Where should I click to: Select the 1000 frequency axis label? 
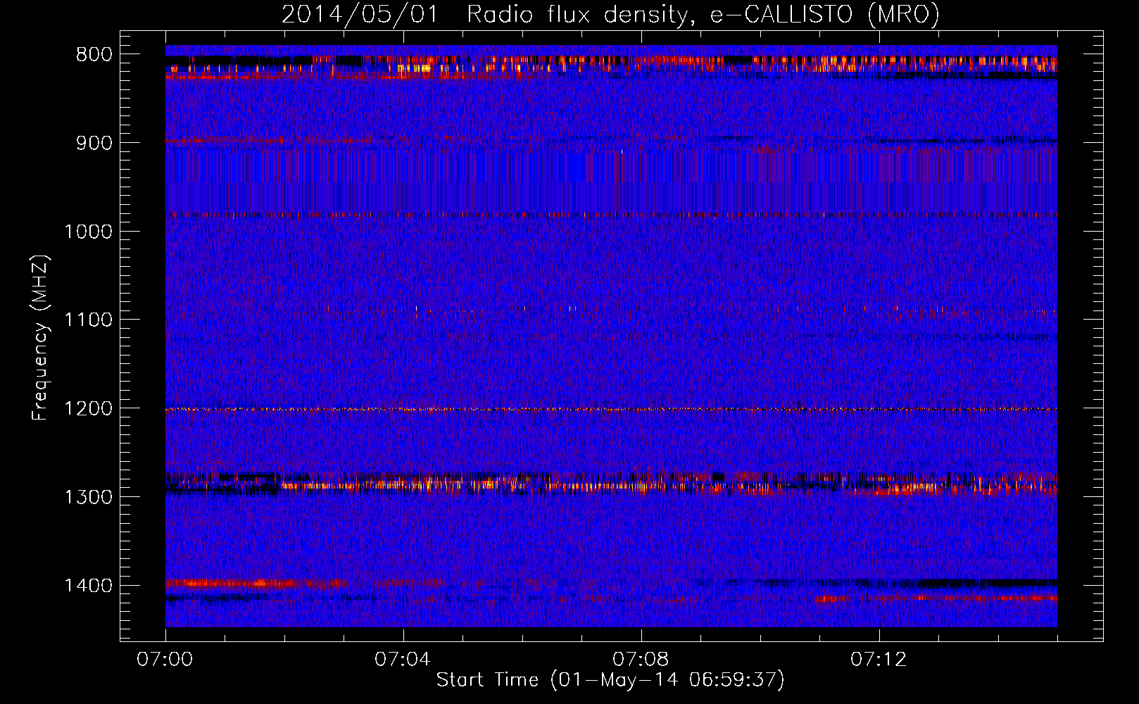[x=88, y=232]
